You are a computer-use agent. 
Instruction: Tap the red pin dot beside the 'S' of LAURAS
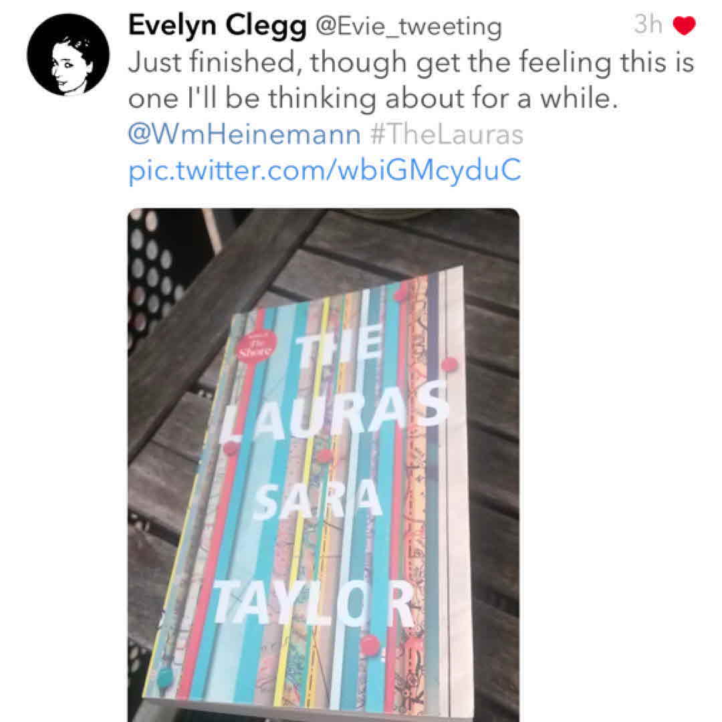pos(449,364)
